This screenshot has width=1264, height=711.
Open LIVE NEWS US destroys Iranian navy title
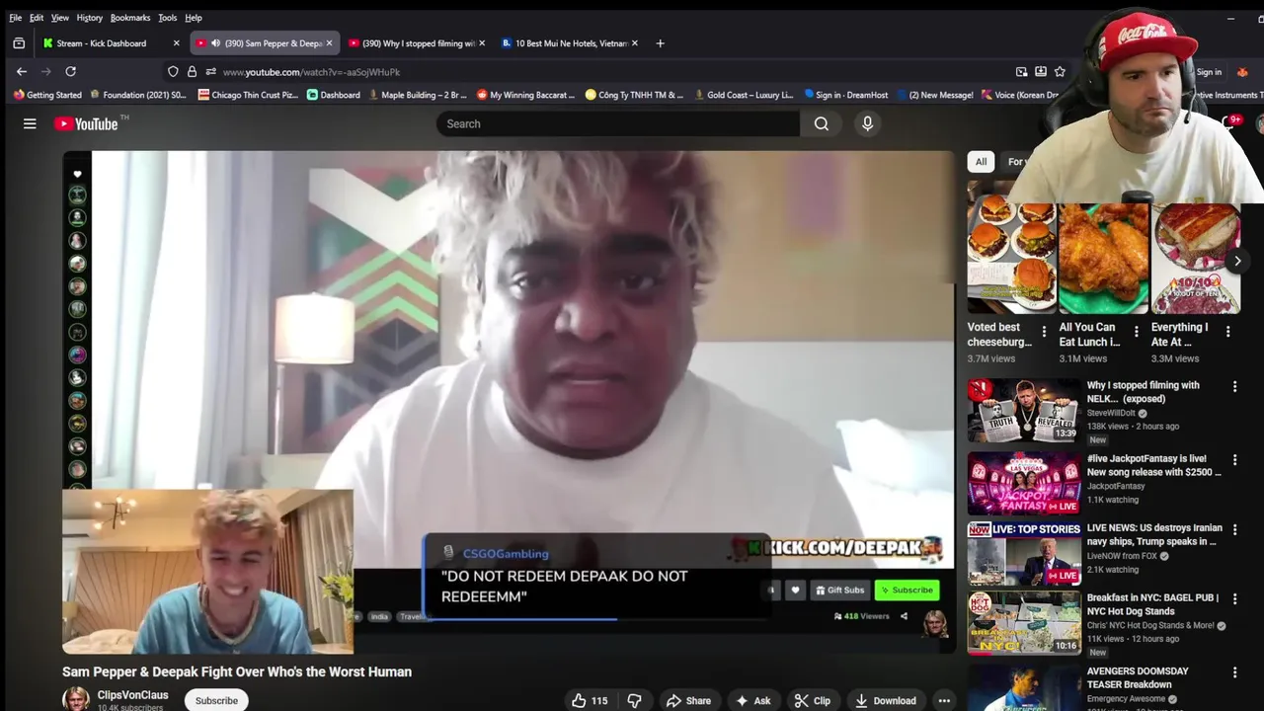point(1154,534)
